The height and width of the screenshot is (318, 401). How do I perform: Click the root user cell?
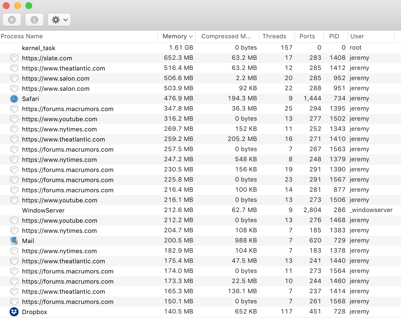point(356,47)
